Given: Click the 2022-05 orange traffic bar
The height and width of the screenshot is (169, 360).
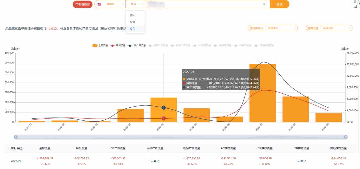Looking at the screenshot, I should 197,115.
